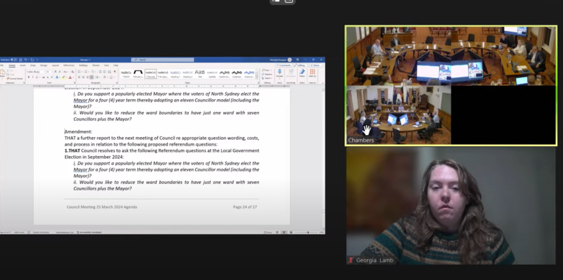Click the account profile picture in Word

click(x=289, y=60)
